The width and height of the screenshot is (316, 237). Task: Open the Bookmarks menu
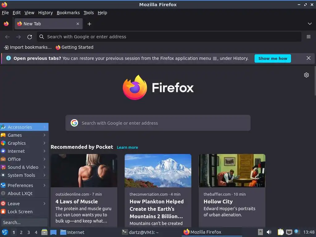68,13
